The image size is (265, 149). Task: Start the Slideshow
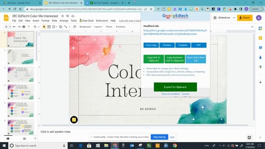coord(222,17)
